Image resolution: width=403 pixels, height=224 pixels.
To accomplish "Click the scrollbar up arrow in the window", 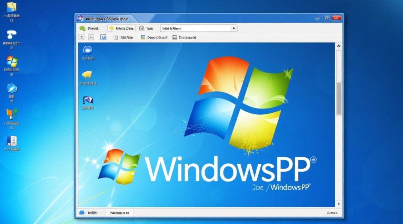I will (x=339, y=46).
